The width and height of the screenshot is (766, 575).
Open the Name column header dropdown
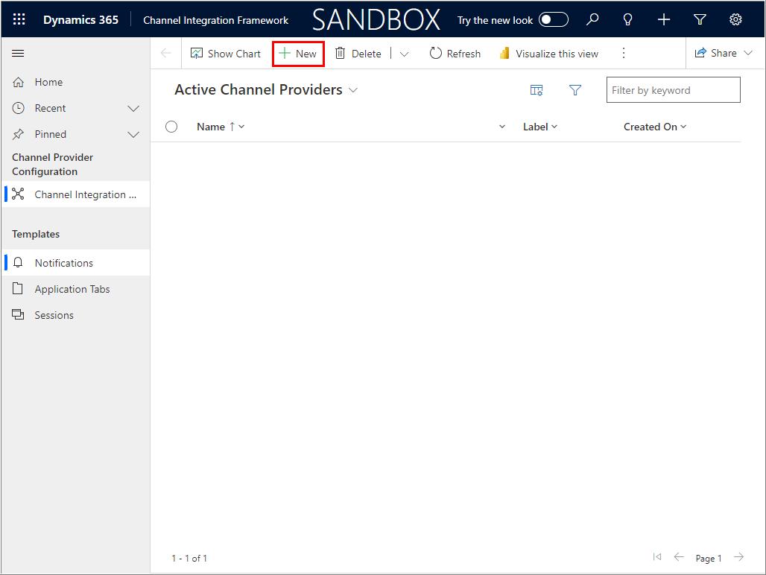pos(241,127)
